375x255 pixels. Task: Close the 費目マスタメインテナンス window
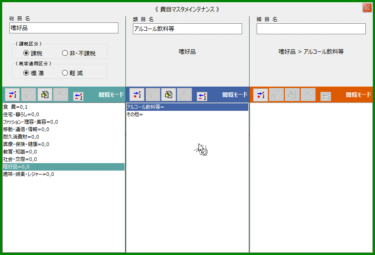367,7
